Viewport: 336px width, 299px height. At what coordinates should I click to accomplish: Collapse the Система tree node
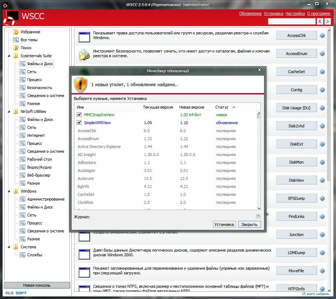click(9, 247)
